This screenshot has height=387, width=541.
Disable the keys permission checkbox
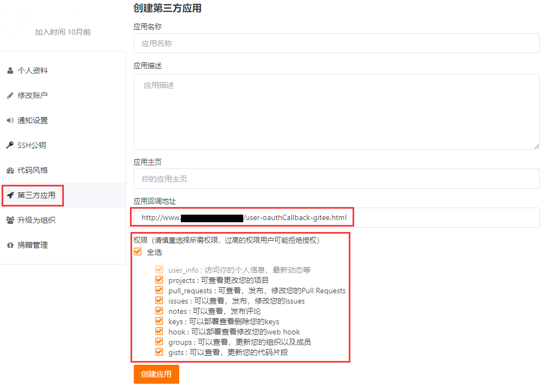tap(159, 321)
